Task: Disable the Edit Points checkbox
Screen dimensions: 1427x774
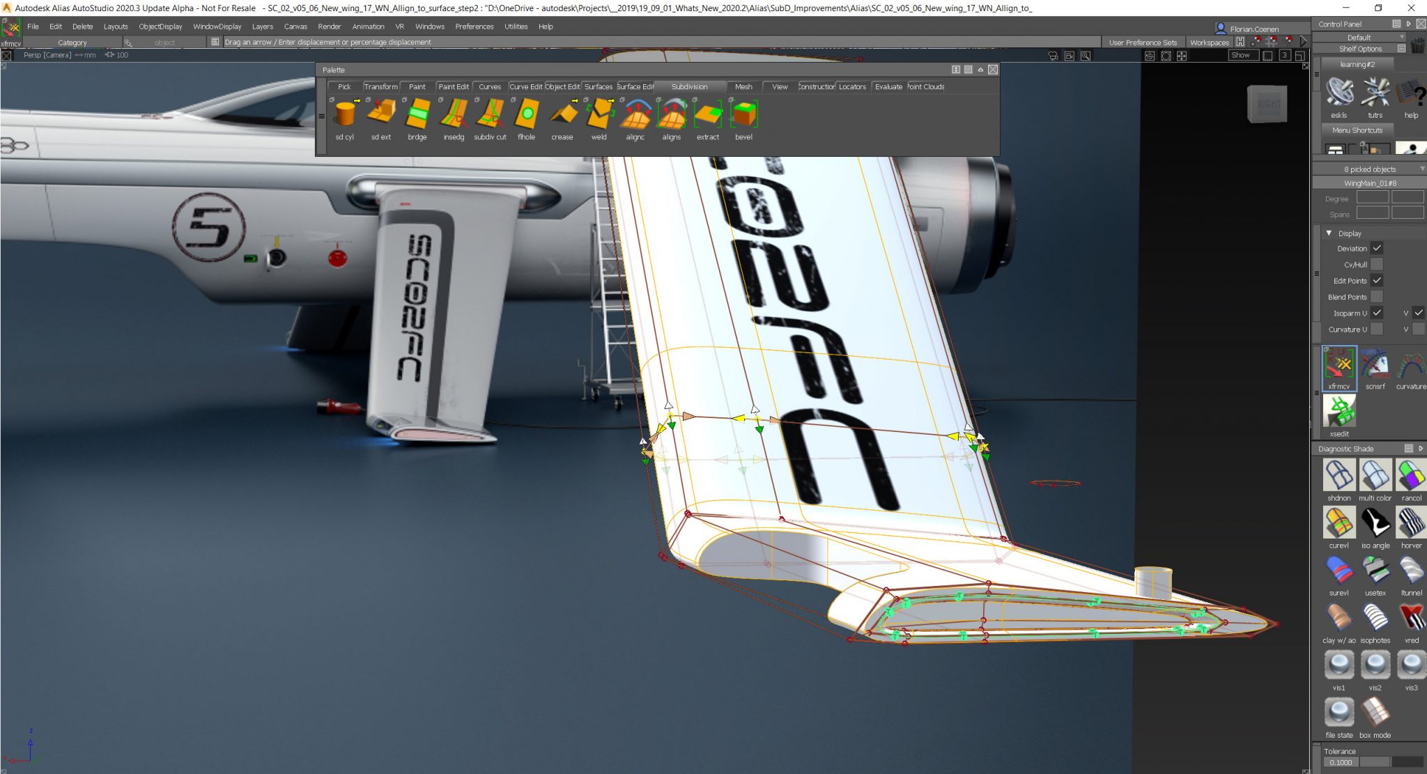Action: point(1377,281)
